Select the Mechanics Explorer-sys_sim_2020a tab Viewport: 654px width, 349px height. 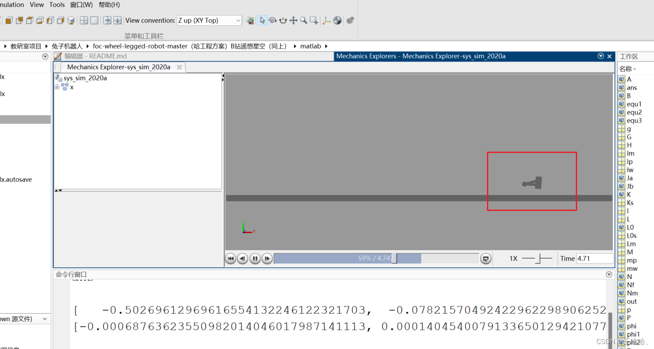(x=119, y=67)
